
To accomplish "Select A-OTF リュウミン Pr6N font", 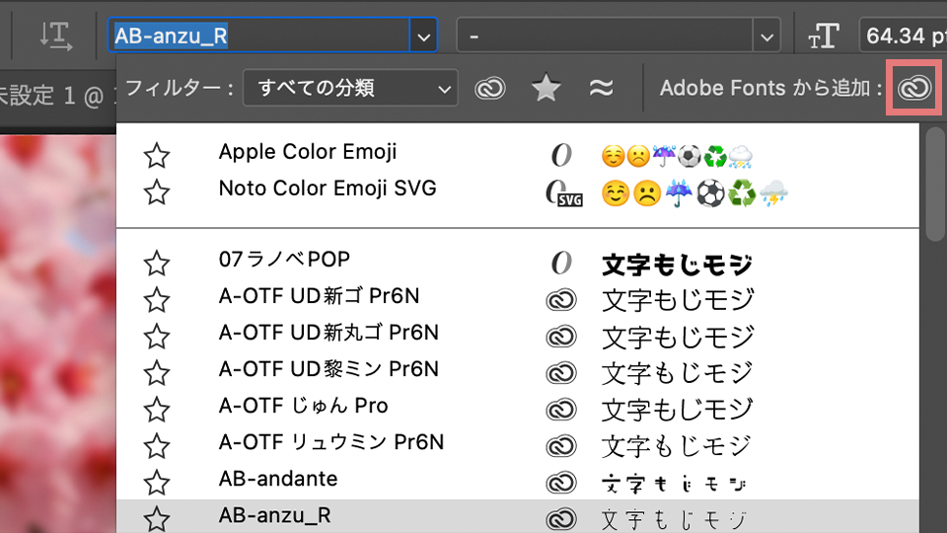I will [331, 442].
